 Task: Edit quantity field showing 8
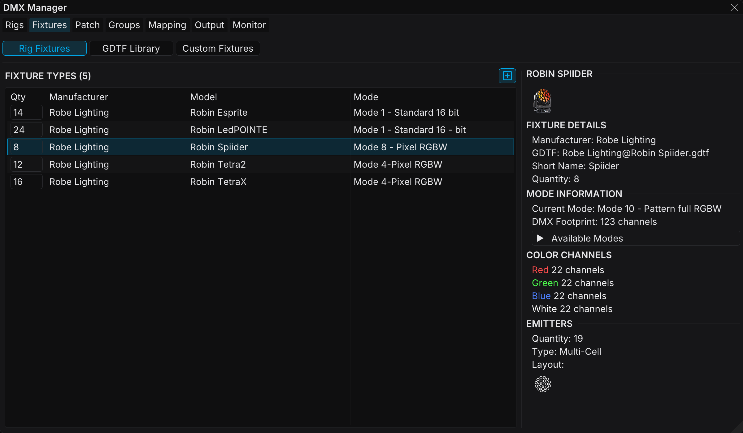pyautogui.click(x=26, y=147)
